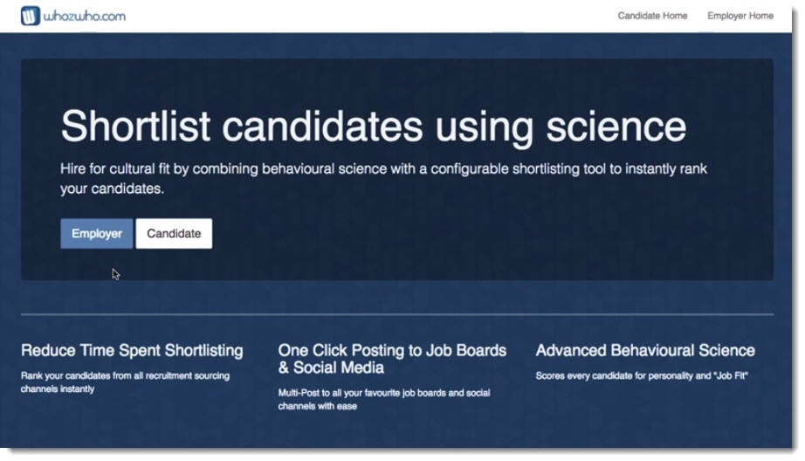Select the white Candidate button
This screenshot has width=805, height=461.
tap(174, 234)
